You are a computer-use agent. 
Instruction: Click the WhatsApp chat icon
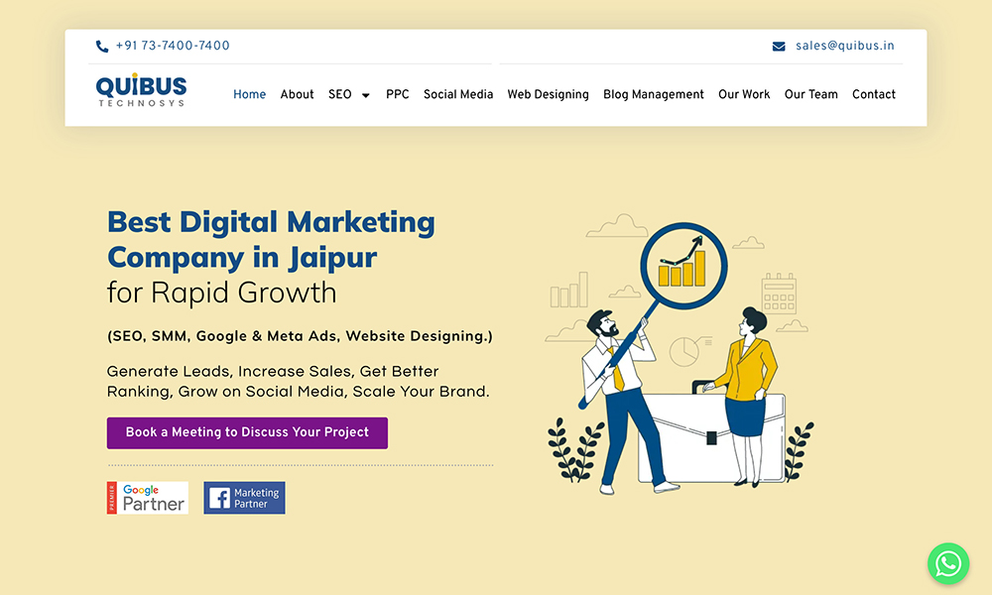tap(948, 563)
